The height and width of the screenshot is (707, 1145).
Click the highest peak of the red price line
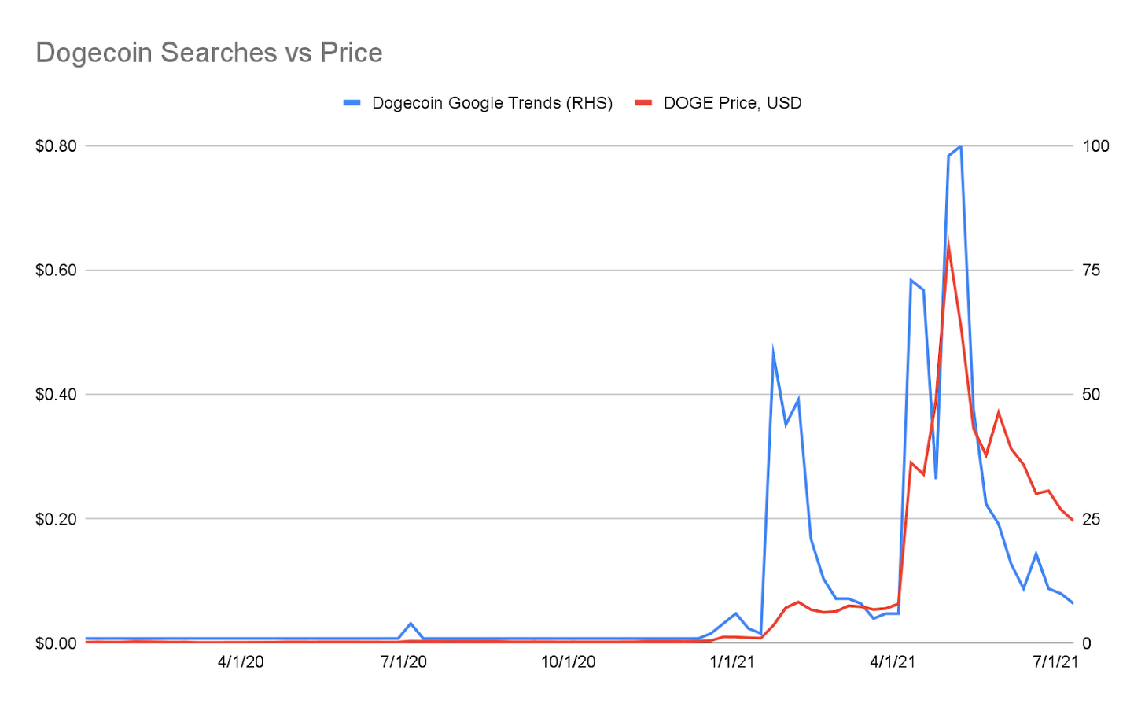point(948,243)
